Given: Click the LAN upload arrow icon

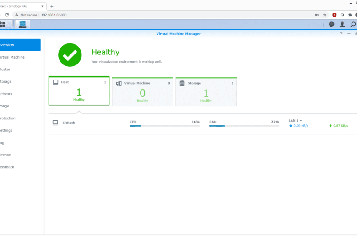Looking at the screenshot, I should (x=291, y=126).
